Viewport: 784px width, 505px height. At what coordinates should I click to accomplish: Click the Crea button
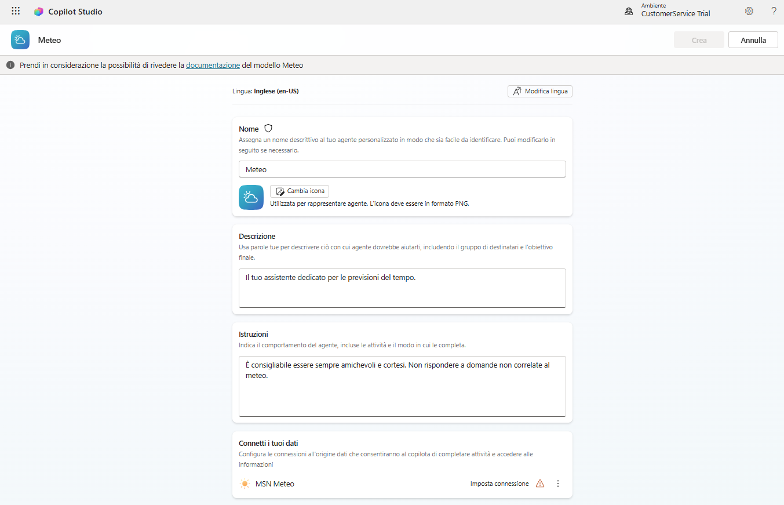click(699, 40)
